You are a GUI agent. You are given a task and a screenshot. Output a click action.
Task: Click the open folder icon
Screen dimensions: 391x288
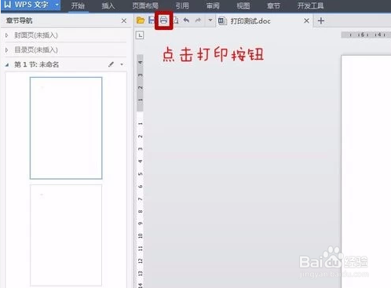click(x=141, y=20)
